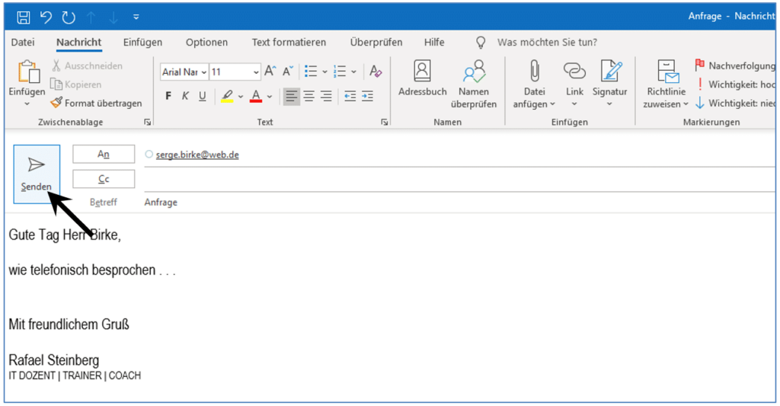
Task: Apply bullet list formatting
Action: point(311,71)
